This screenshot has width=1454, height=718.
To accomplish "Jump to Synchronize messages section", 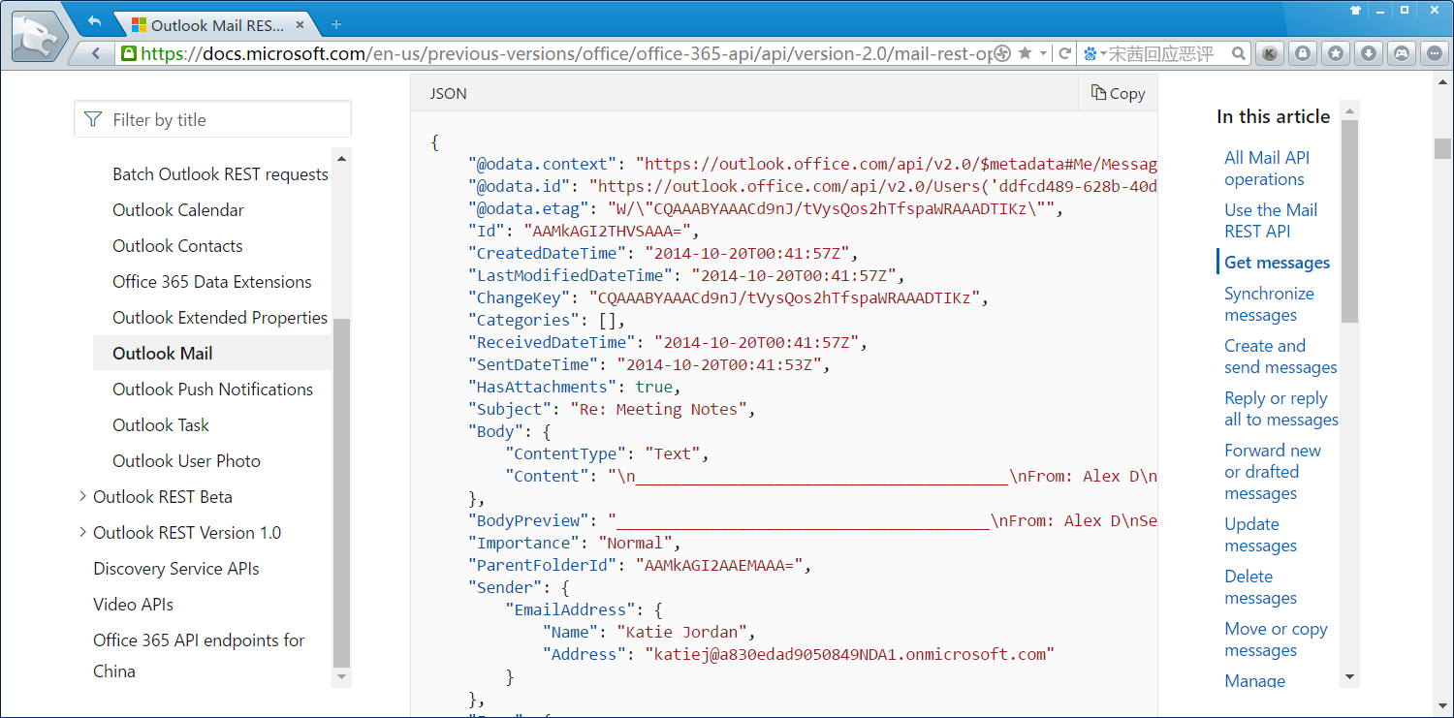I will click(x=1269, y=304).
